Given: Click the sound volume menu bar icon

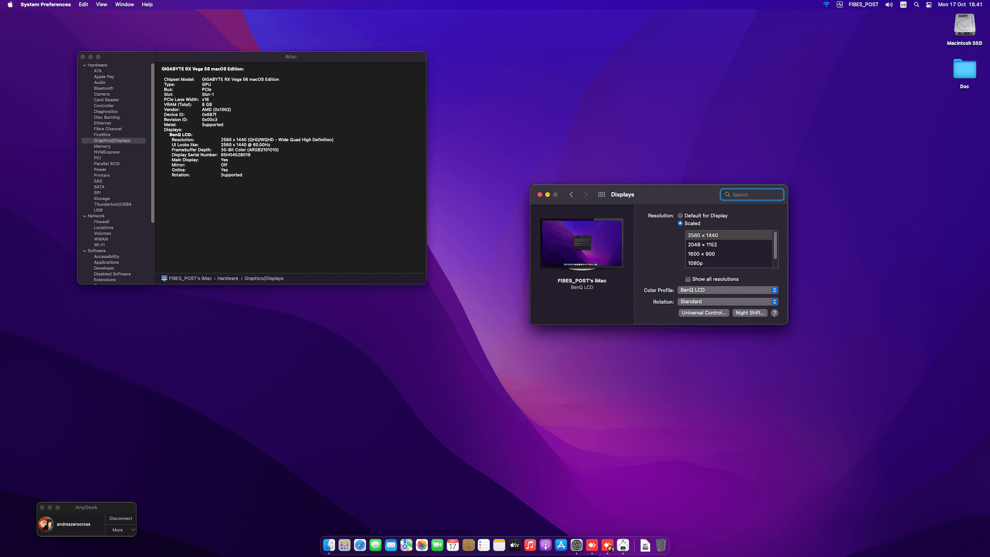Looking at the screenshot, I should (889, 5).
